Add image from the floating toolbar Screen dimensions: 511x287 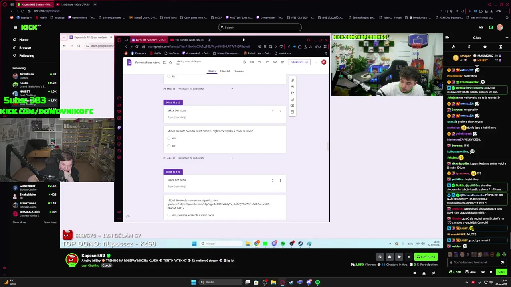(x=292, y=99)
